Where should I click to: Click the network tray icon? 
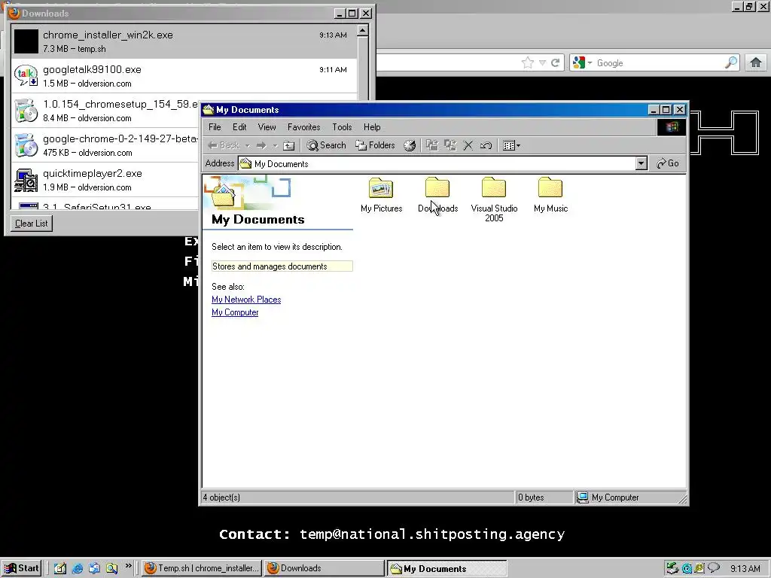672,569
